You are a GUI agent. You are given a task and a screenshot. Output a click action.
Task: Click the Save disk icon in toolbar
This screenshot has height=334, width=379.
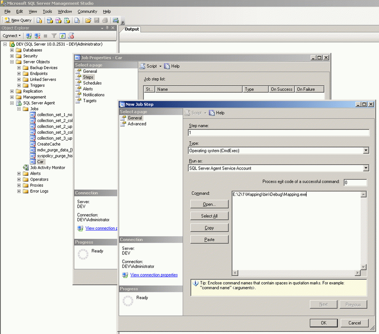coord(97,20)
